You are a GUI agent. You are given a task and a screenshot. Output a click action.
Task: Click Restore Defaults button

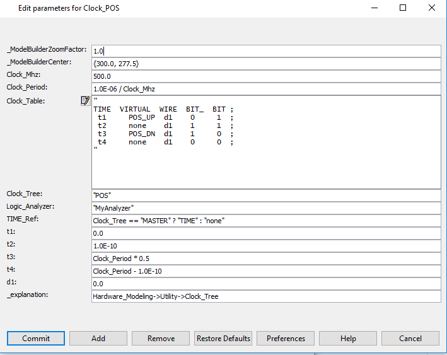[223, 339]
